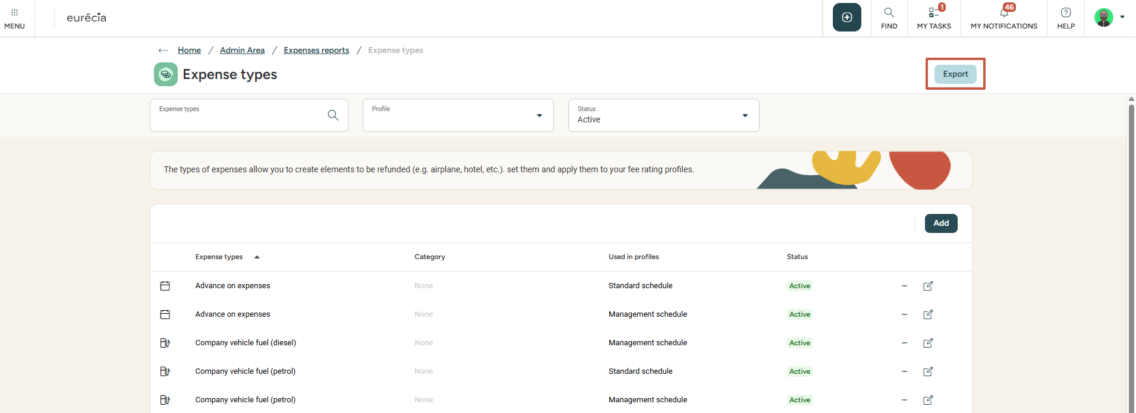Click the Add button
This screenshot has height=413, width=1136.
(940, 223)
